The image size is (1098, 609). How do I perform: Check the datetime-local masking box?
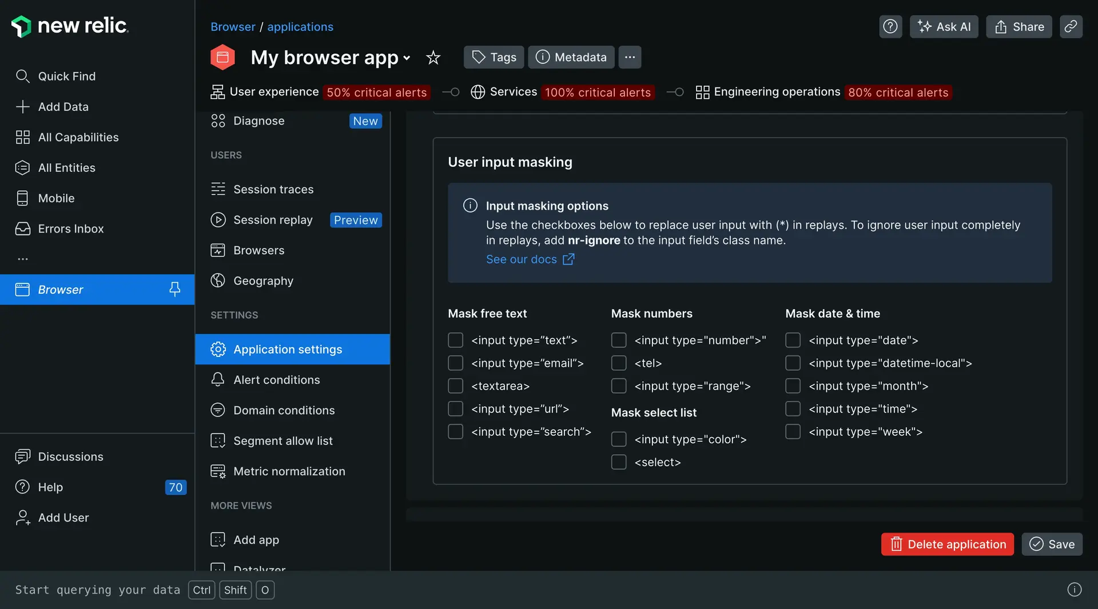pyautogui.click(x=793, y=363)
